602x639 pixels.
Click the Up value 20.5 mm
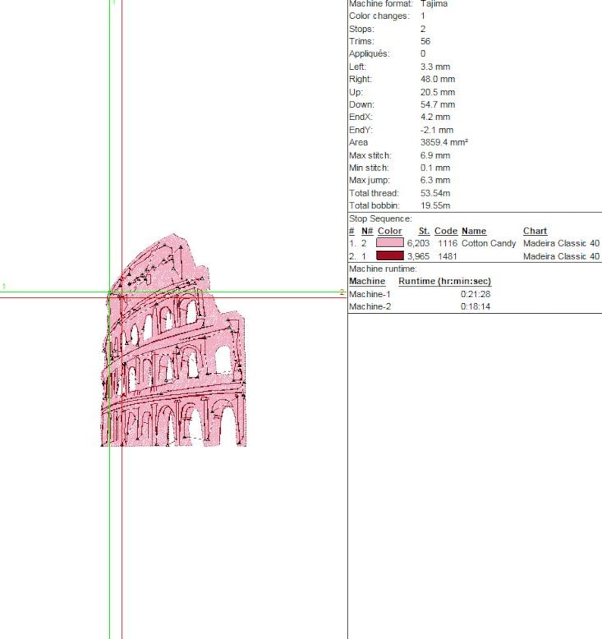(437, 92)
